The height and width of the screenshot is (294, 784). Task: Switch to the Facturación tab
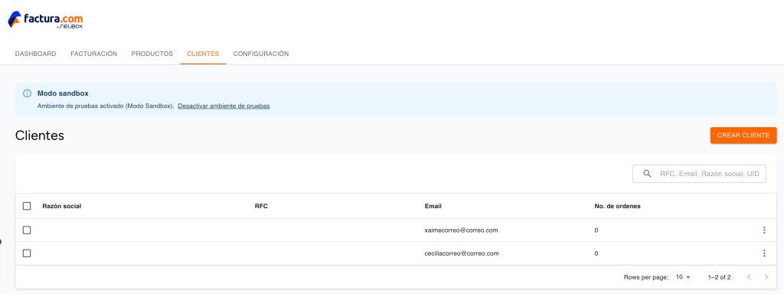(94, 54)
